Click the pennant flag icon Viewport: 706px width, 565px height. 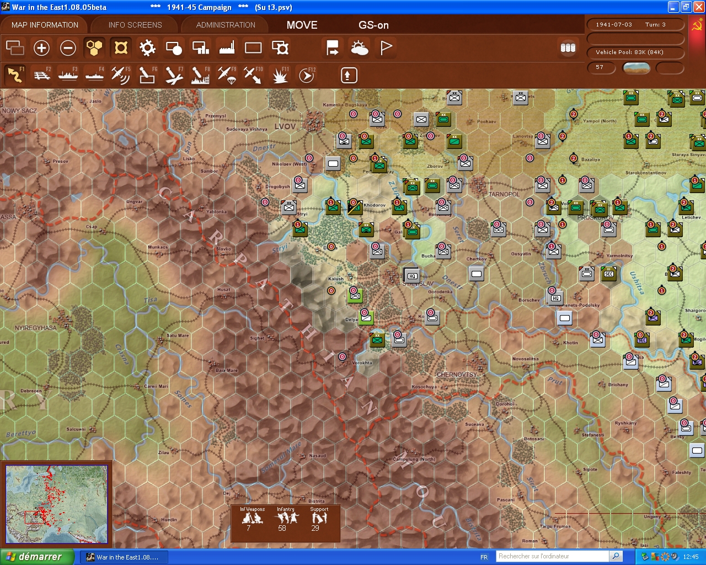coord(386,48)
